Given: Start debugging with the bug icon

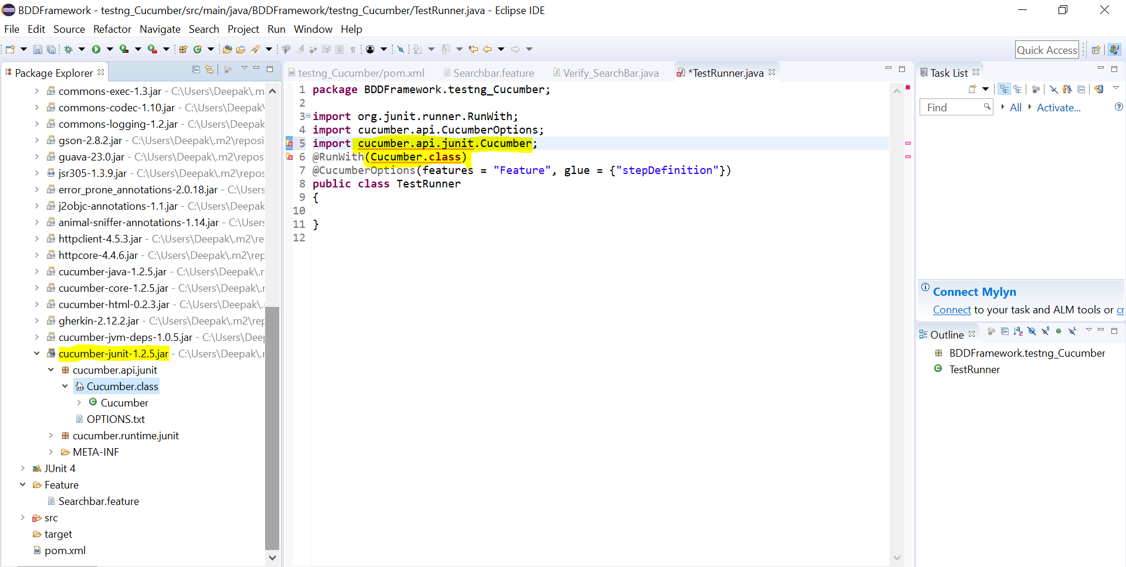Looking at the screenshot, I should (x=69, y=49).
